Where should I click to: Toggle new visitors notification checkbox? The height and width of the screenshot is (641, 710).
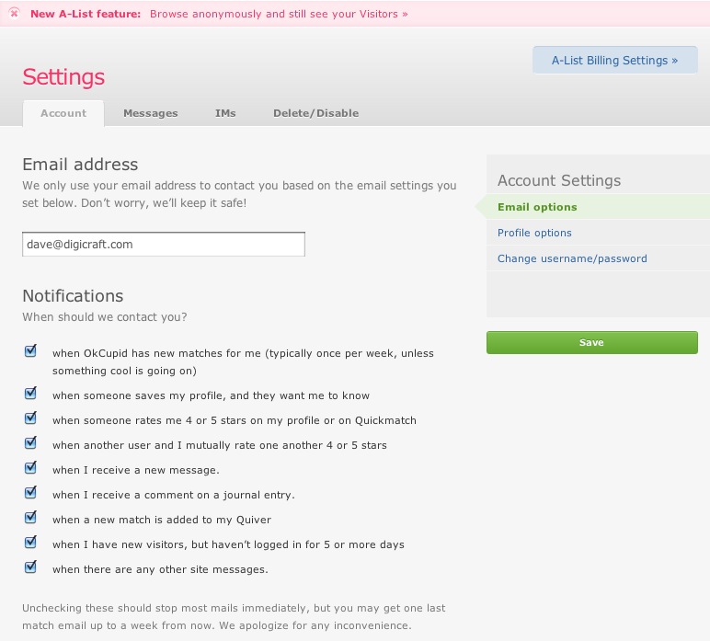(30, 543)
